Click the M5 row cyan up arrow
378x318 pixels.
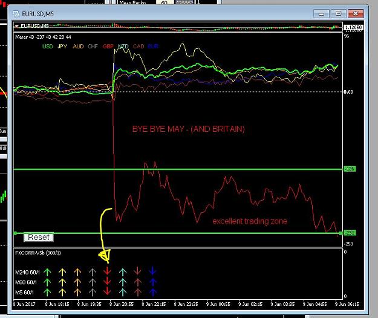point(123,293)
